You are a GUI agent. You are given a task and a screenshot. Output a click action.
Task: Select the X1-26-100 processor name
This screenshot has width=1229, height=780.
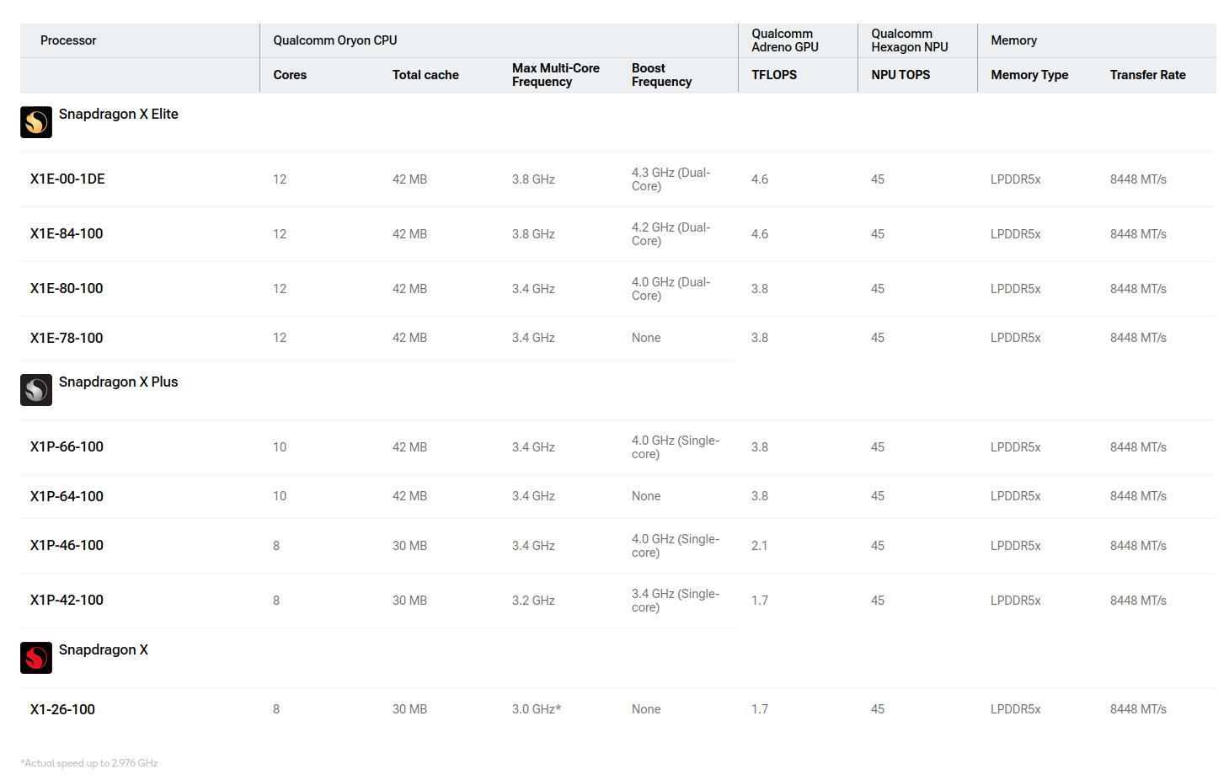click(x=62, y=710)
